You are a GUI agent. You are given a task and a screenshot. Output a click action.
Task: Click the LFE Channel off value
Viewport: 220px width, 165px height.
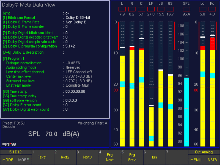(79, 72)
